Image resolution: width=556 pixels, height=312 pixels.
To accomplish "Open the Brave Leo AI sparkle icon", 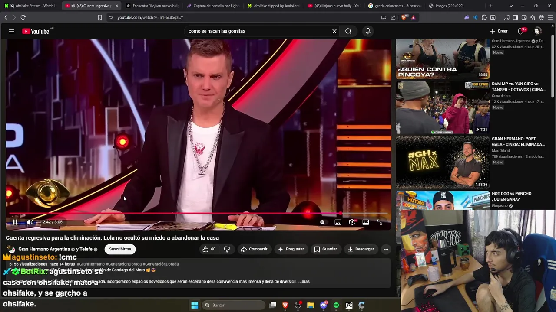I will pyautogui.click(x=533, y=17).
